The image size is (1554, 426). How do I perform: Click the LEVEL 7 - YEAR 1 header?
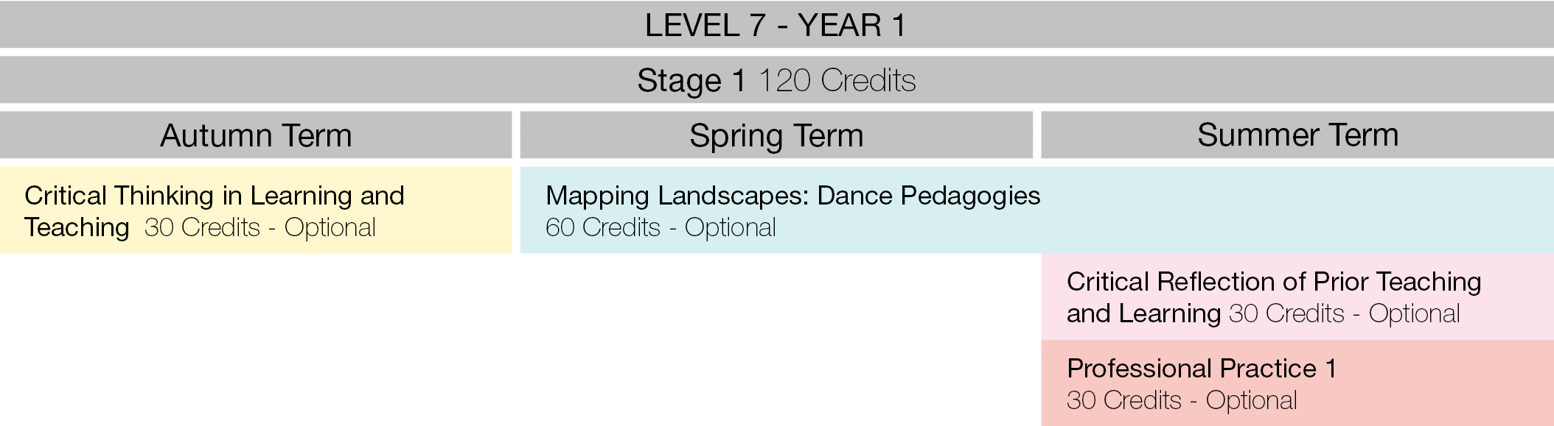776,25
